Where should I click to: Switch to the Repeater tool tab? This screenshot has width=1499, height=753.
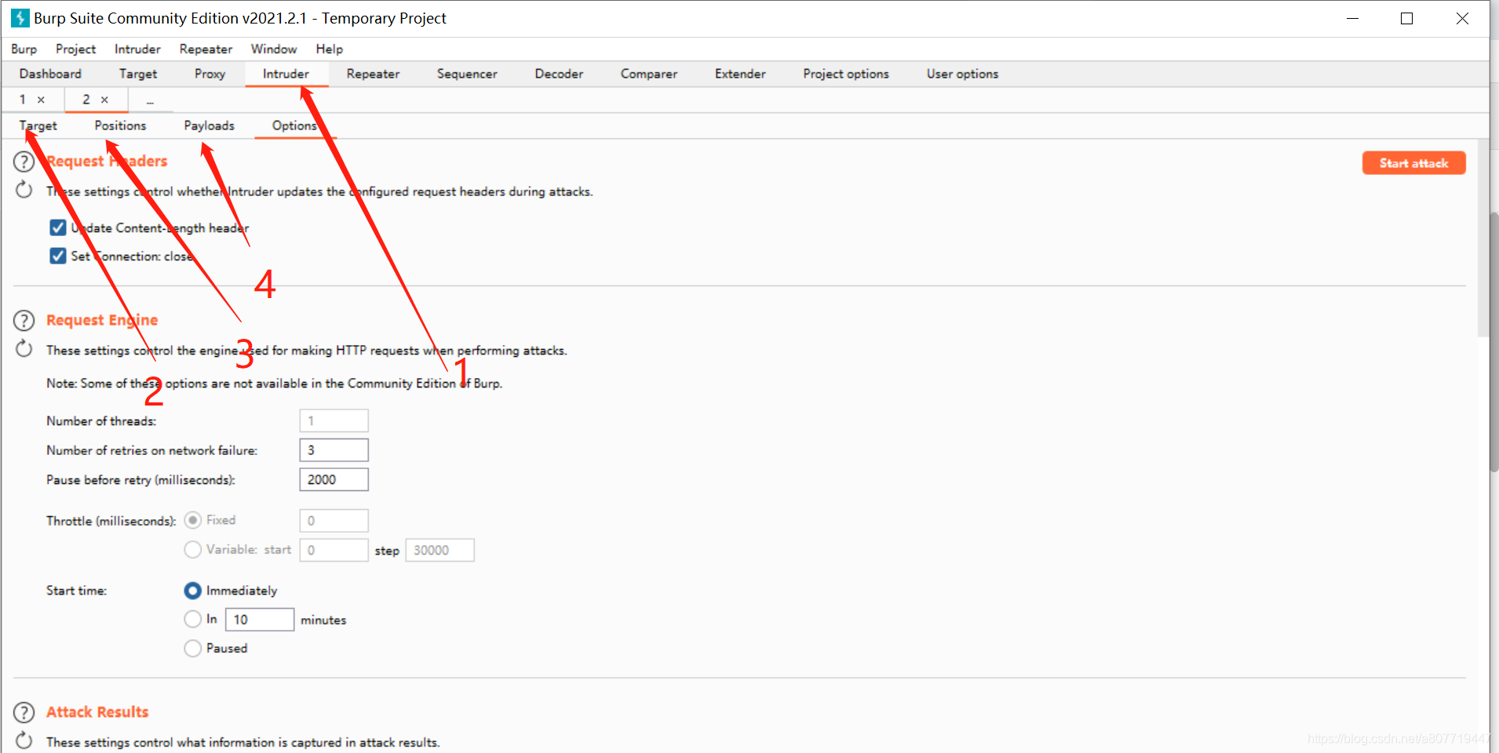tap(373, 74)
